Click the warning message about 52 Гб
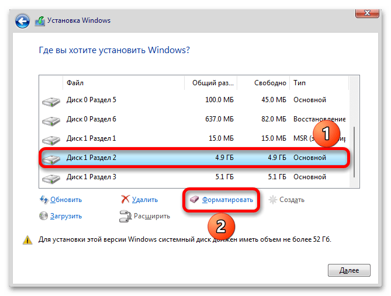 pyautogui.click(x=185, y=239)
